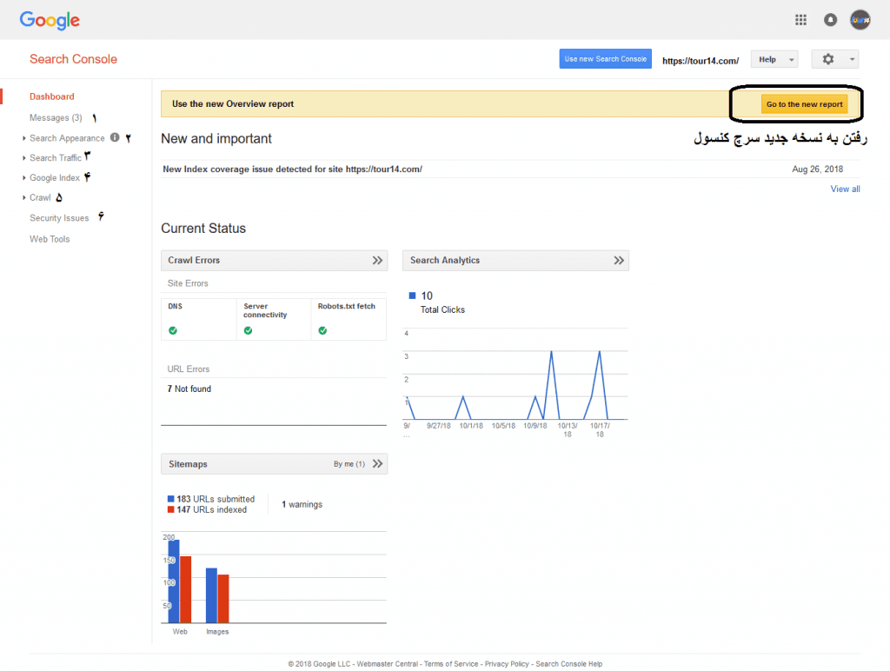
Task: Click the DNS green check status
Action: 173,330
